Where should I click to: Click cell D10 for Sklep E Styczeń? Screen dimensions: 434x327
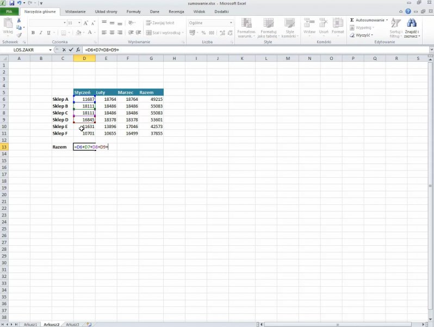point(84,126)
